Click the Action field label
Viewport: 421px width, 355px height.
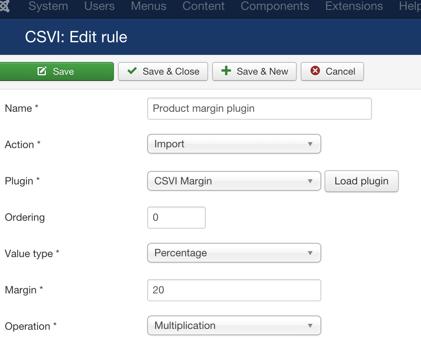(23, 145)
